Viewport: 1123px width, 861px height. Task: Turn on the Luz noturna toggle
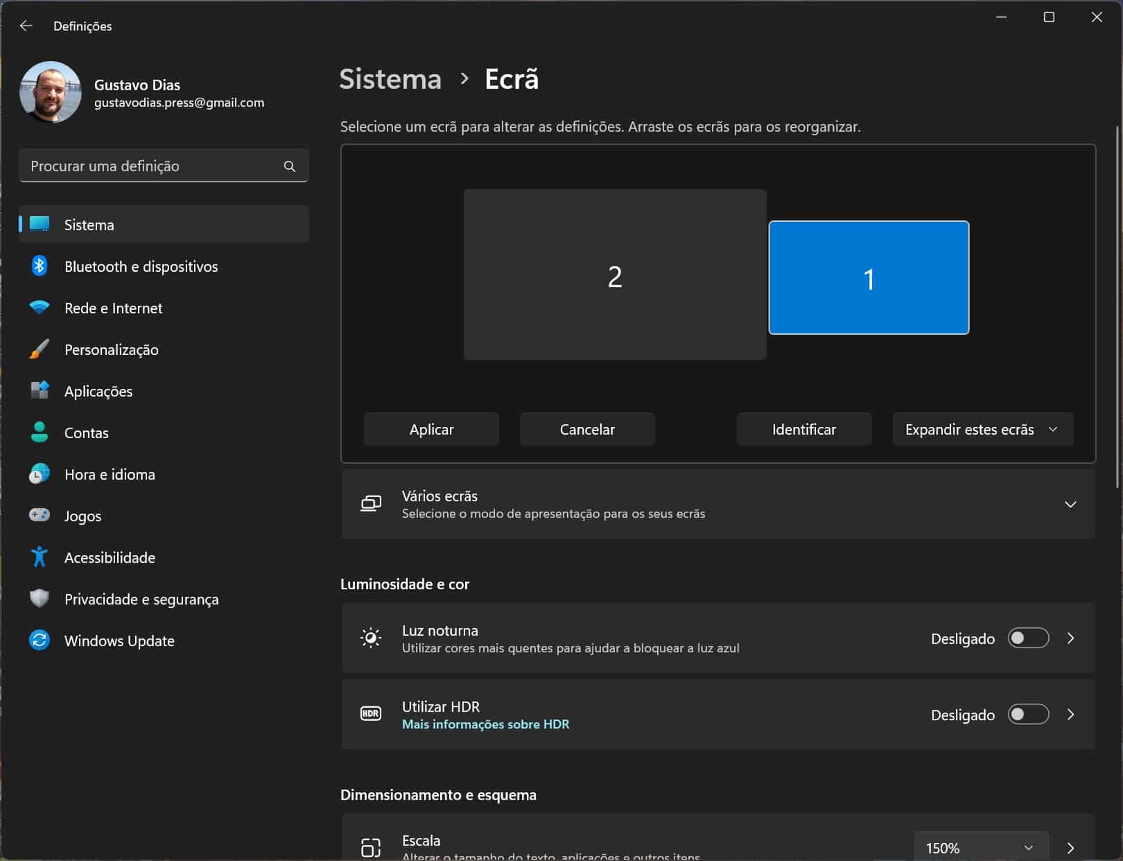coord(1028,638)
